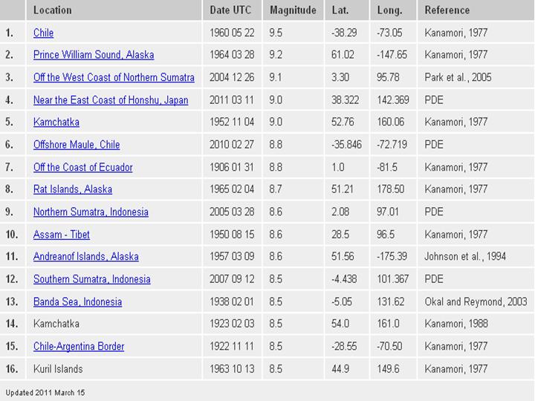Viewport: 535px width, 401px height.
Task: Click rank number 16.
Action: 11,368
